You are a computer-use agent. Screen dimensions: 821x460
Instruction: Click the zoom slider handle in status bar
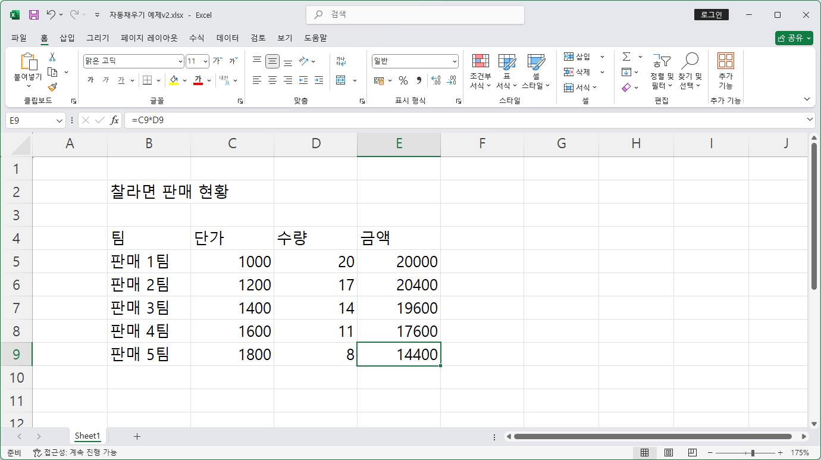[753, 453]
